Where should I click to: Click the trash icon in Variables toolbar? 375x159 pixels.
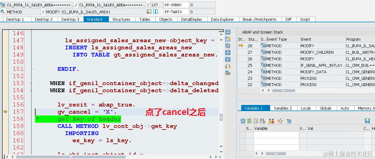click(243, 121)
